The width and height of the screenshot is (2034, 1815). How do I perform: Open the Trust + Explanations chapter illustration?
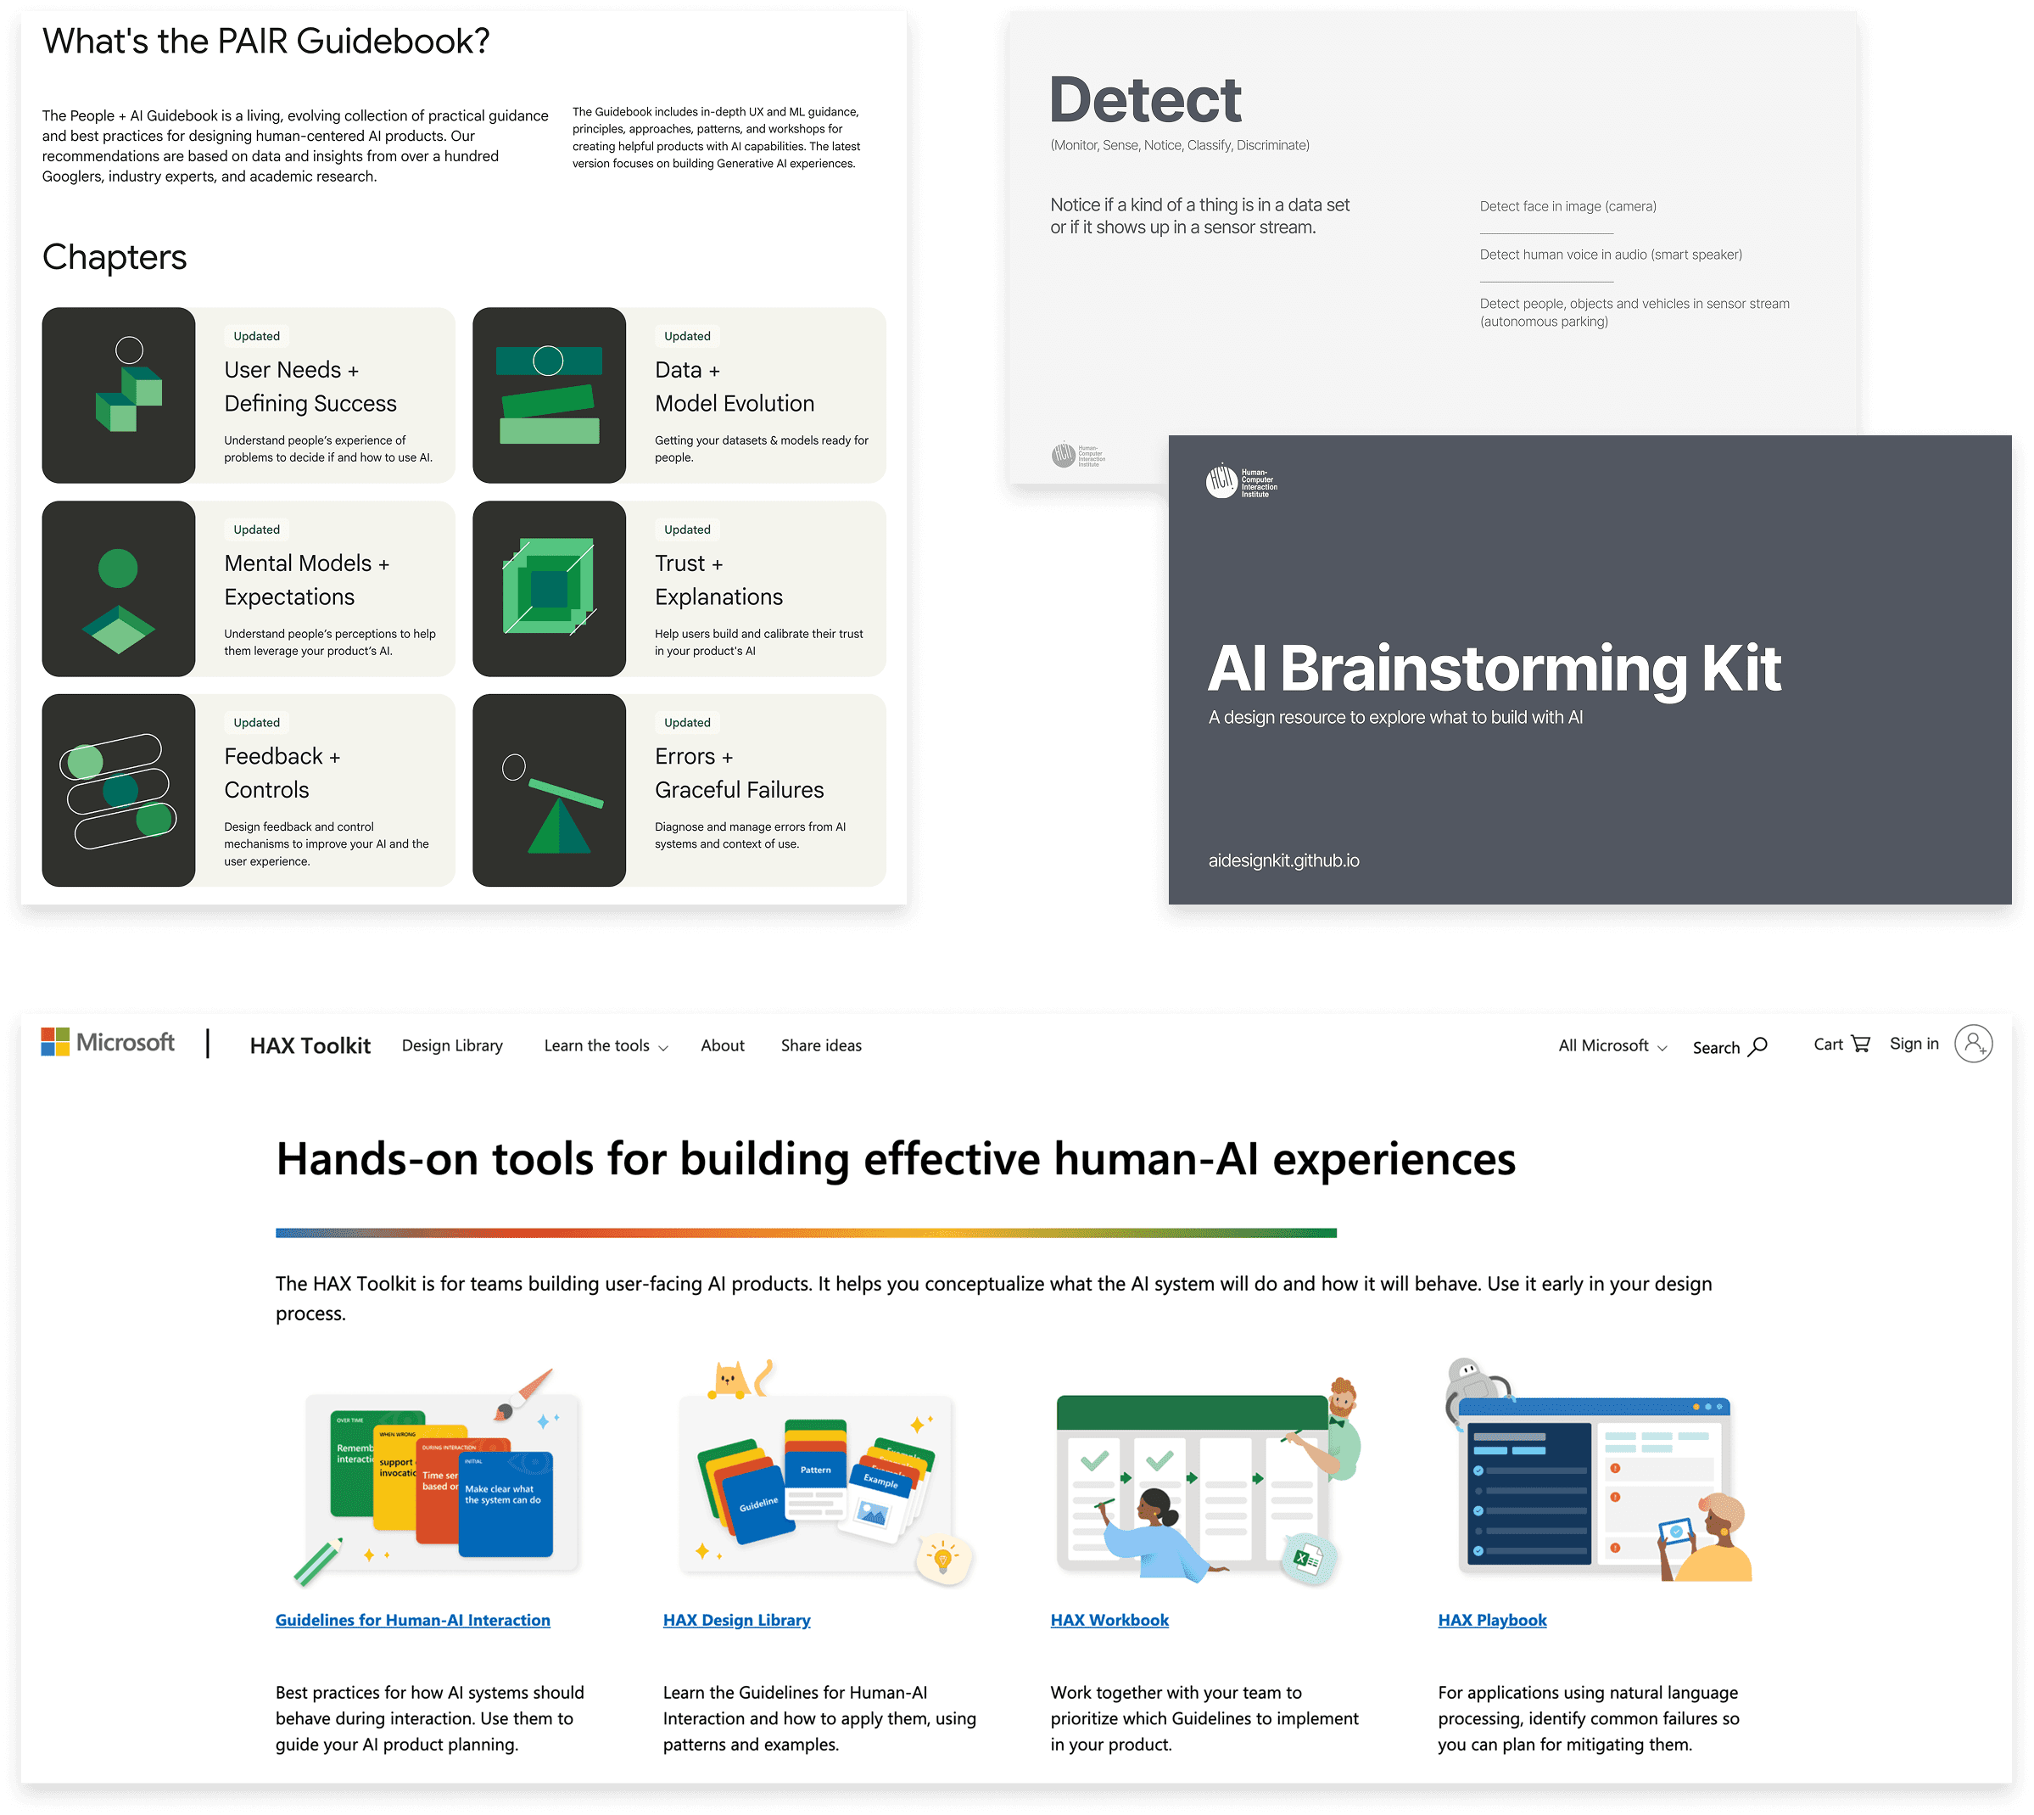point(550,588)
